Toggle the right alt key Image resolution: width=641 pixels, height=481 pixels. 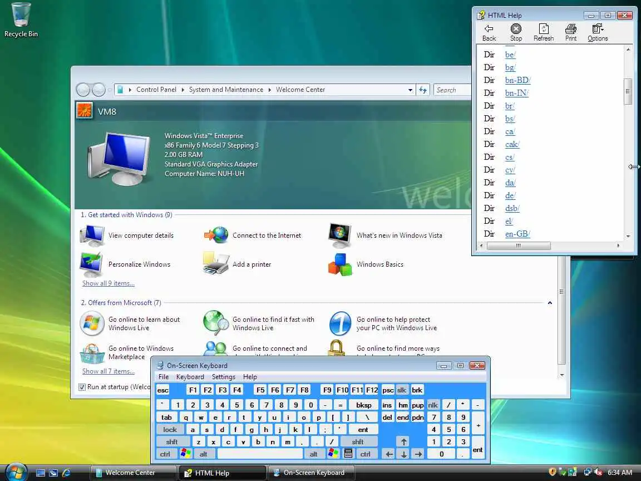point(314,454)
